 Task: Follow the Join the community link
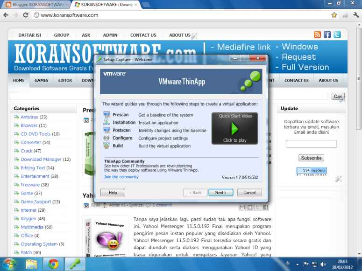(121, 177)
